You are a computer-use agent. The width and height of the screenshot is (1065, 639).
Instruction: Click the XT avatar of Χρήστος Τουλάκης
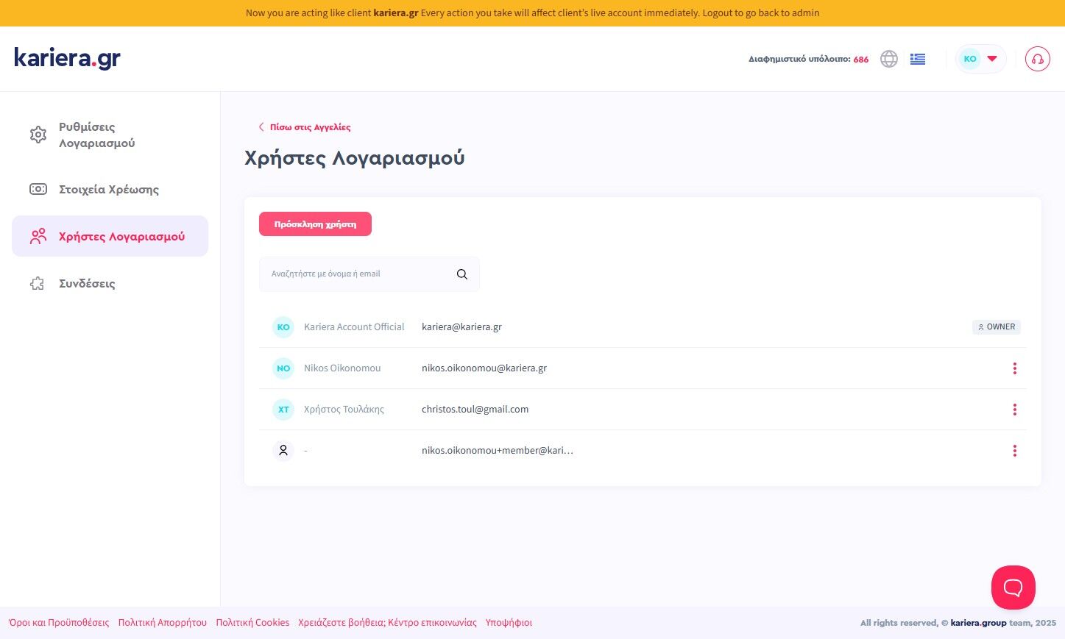[x=283, y=410]
